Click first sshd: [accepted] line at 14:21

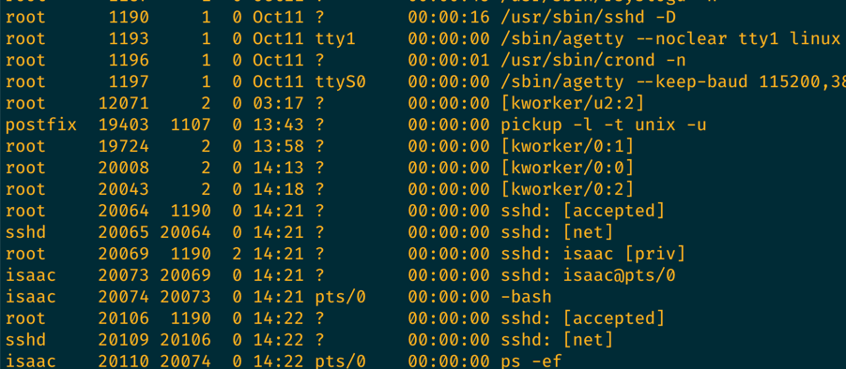pyautogui.click(x=583, y=212)
